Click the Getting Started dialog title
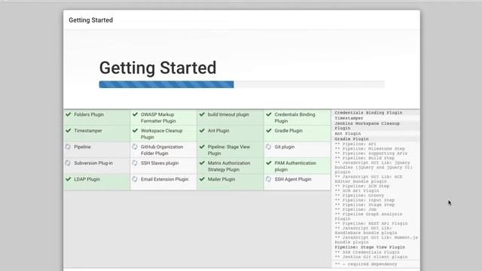The image size is (482, 271). click(x=90, y=20)
